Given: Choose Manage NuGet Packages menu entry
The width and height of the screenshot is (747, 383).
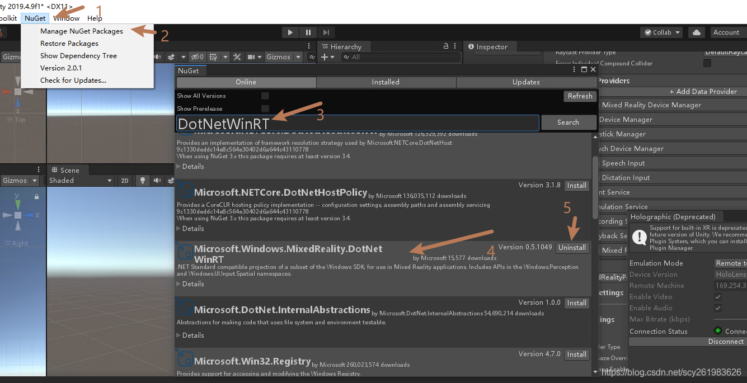Looking at the screenshot, I should pyautogui.click(x=82, y=31).
